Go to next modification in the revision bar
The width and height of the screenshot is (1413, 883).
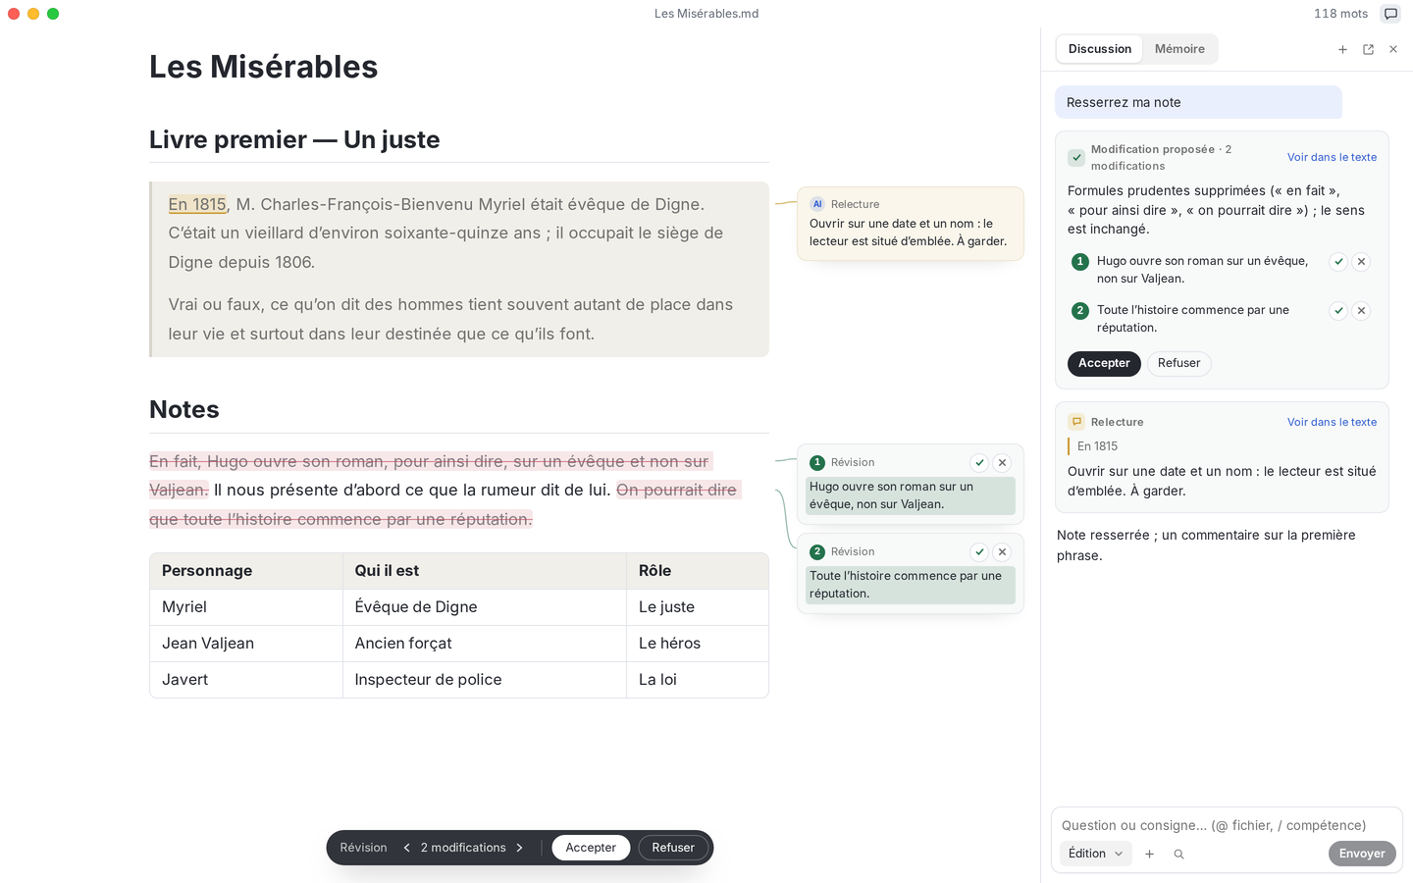click(x=519, y=848)
